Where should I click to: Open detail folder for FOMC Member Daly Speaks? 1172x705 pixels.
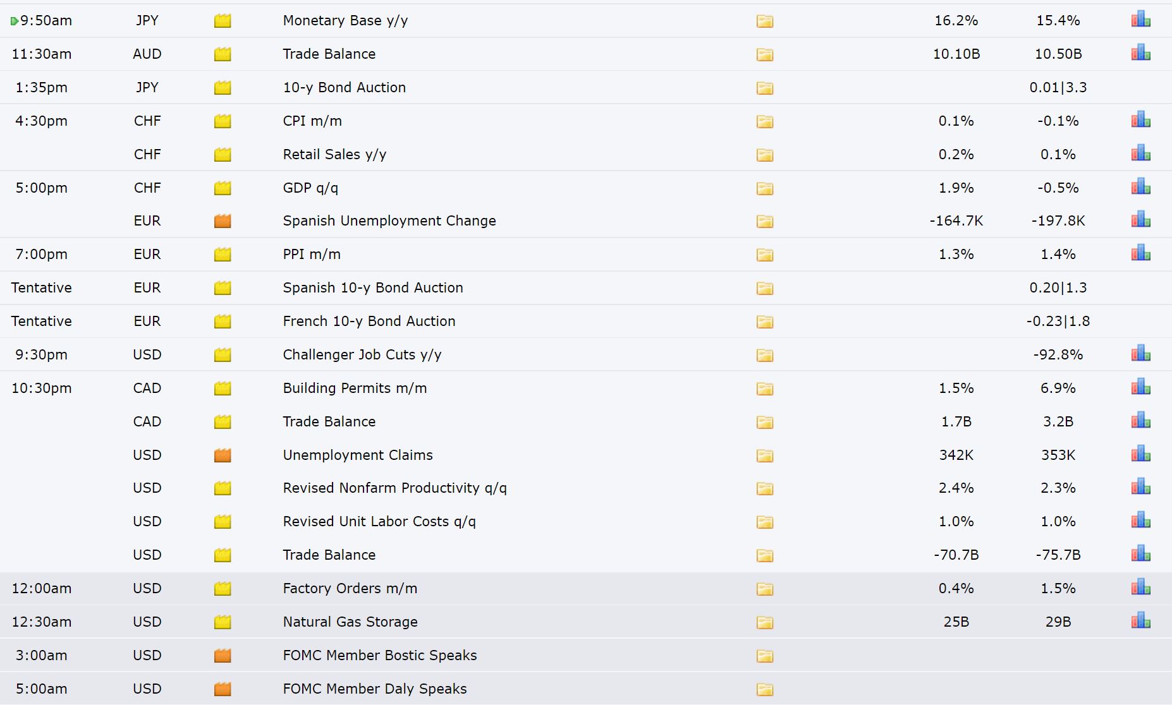click(x=765, y=689)
